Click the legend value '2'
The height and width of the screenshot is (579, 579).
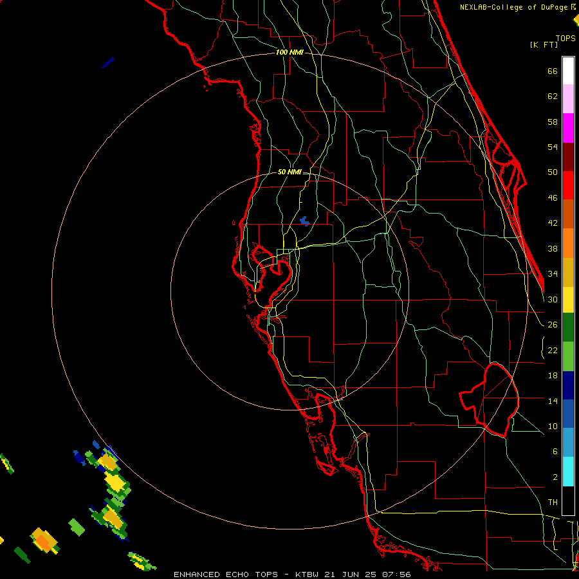pos(555,477)
